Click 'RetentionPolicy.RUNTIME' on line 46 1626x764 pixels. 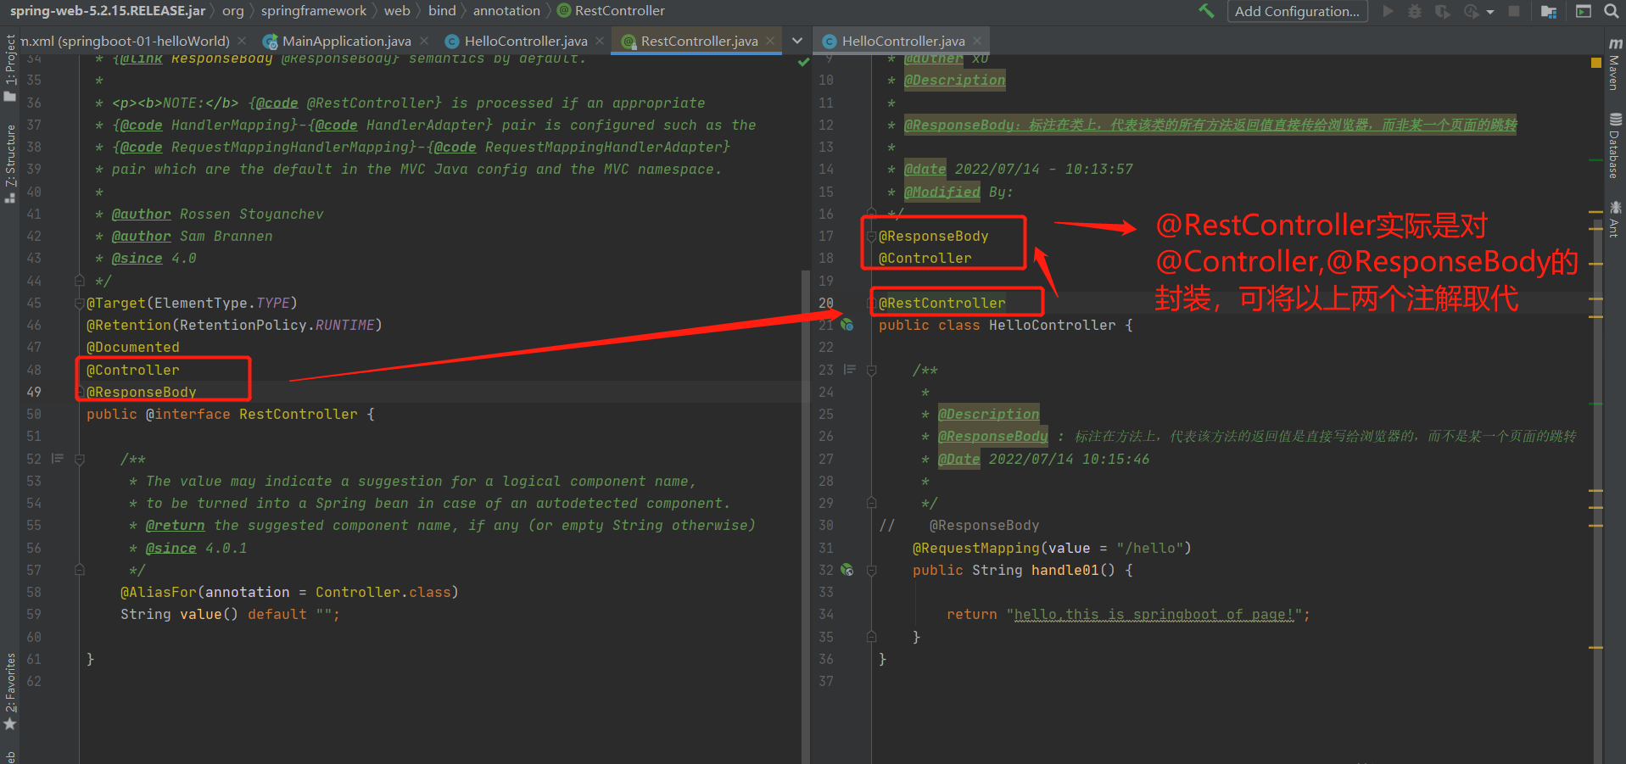277,325
